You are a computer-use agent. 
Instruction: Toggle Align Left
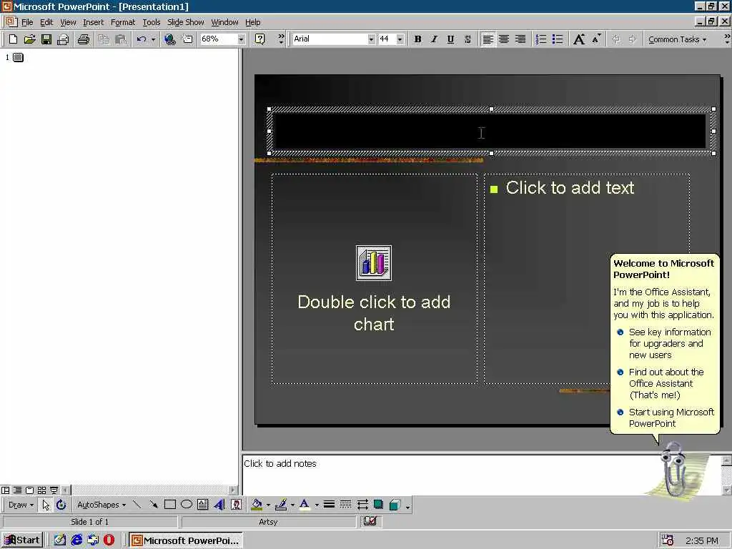488,39
